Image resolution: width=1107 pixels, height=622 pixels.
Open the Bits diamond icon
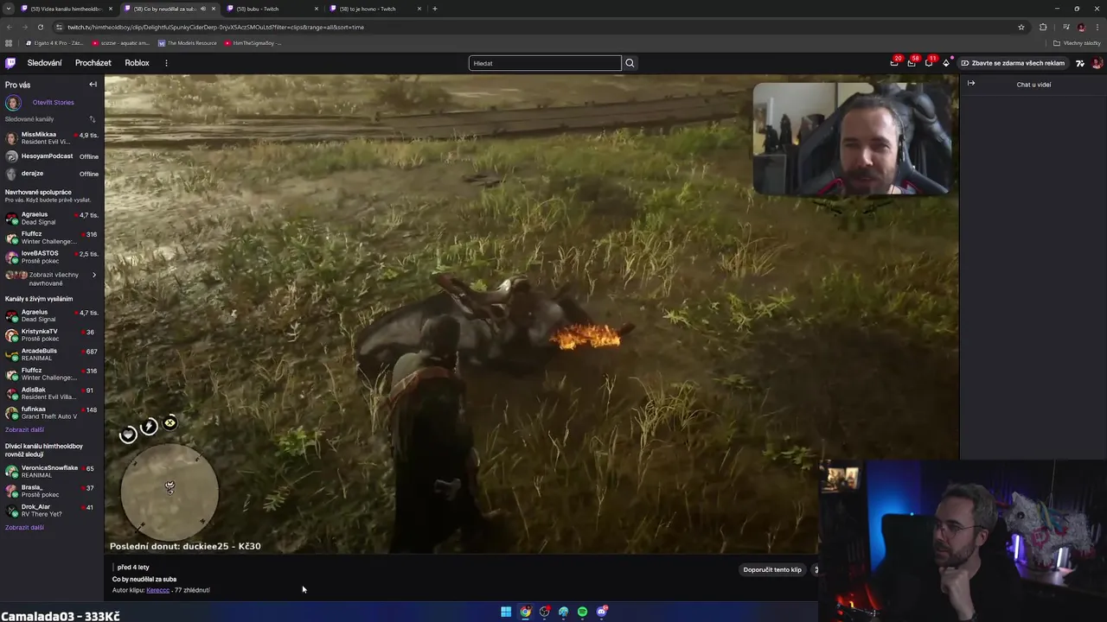[946, 63]
